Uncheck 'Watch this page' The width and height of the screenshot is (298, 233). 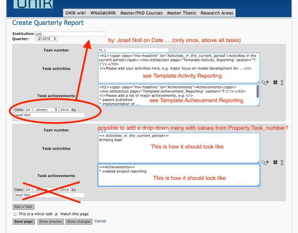click(56, 214)
